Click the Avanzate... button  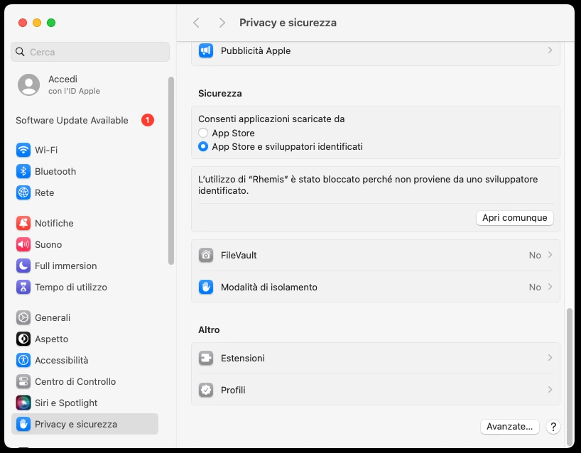tap(509, 427)
